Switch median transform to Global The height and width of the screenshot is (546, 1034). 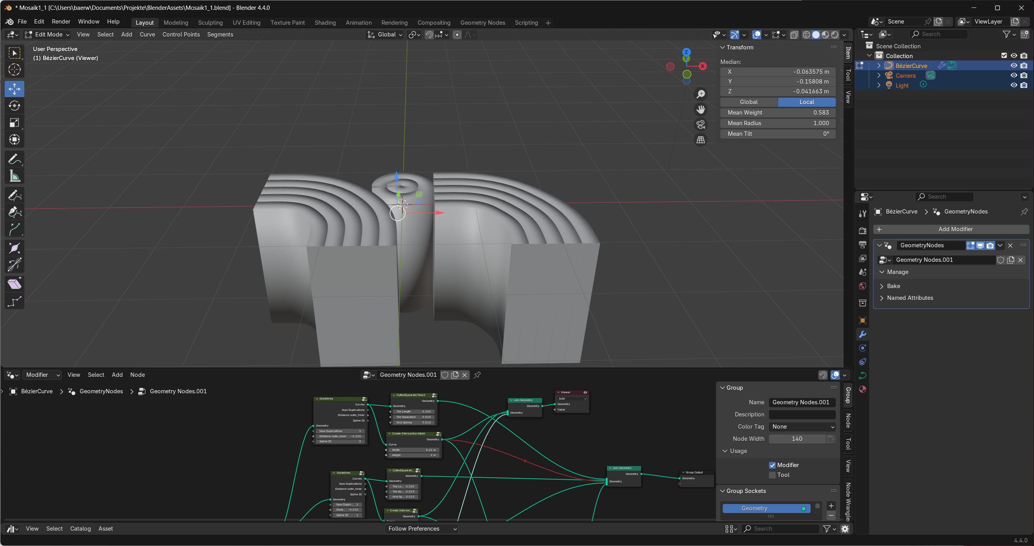(x=749, y=102)
